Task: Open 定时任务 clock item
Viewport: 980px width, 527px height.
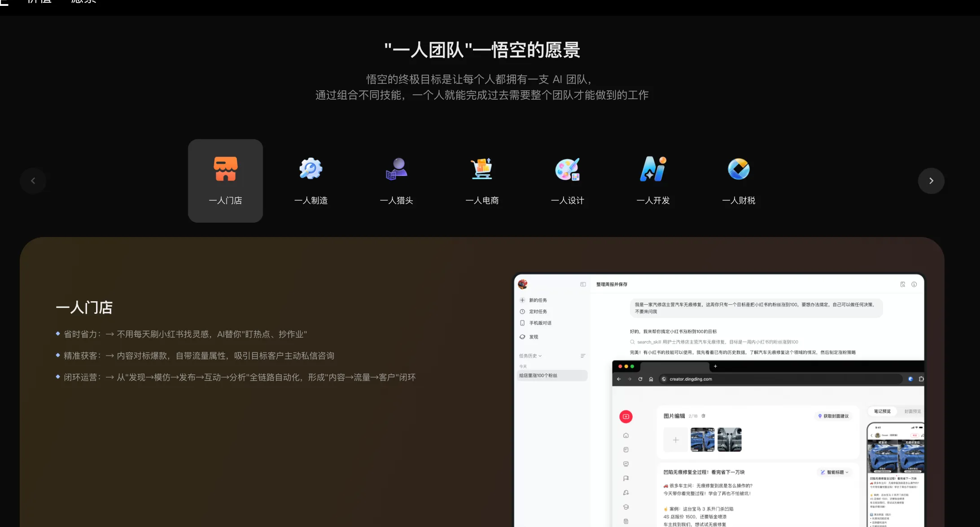Action: 534,312
